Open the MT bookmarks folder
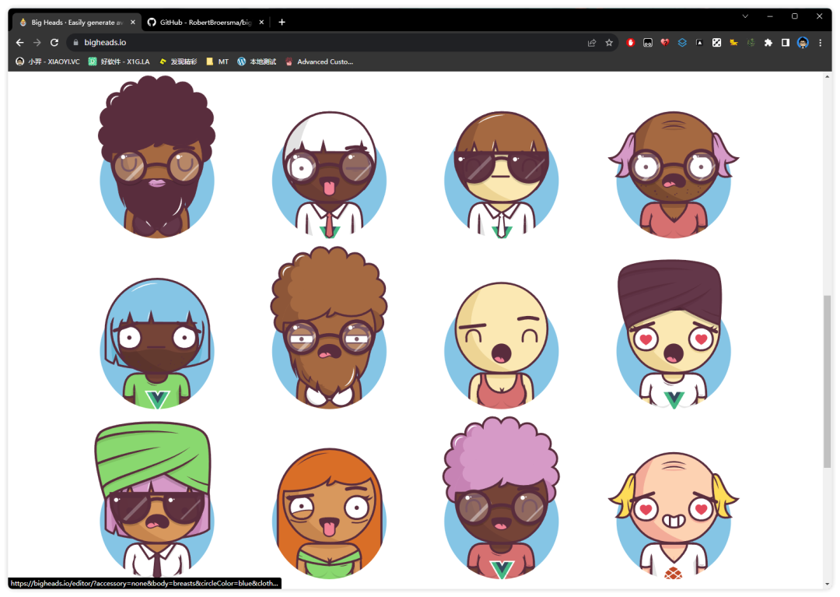This screenshot has width=840, height=597. [218, 61]
